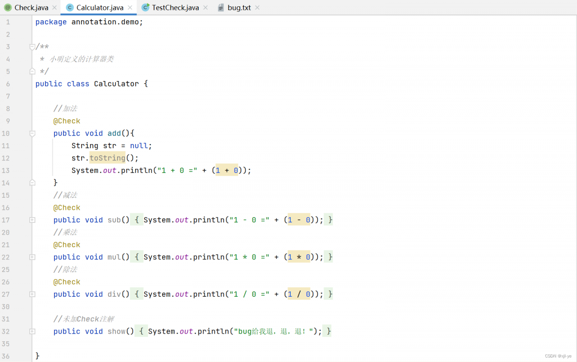
Task: Close the TestCheck.java tab
Action: 206,8
